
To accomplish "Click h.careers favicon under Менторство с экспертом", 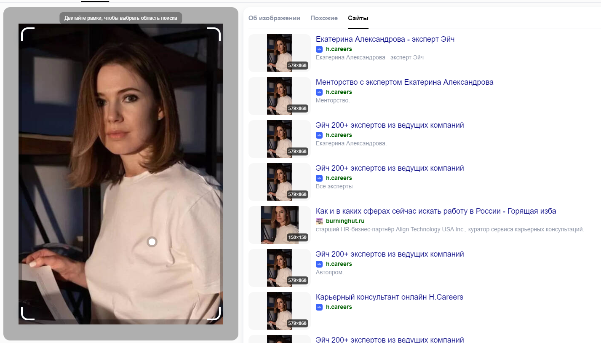I will tap(319, 92).
